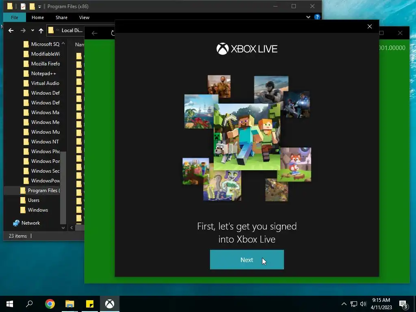This screenshot has height=312, width=416.
Task: Open the Windows Start menu
Action: coord(10,304)
